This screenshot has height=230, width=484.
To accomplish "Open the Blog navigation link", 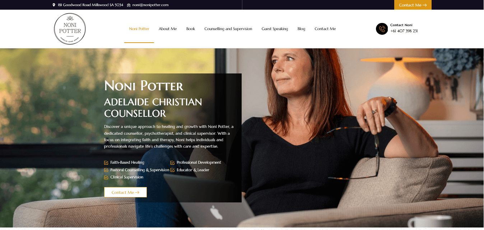I will tap(301, 29).
